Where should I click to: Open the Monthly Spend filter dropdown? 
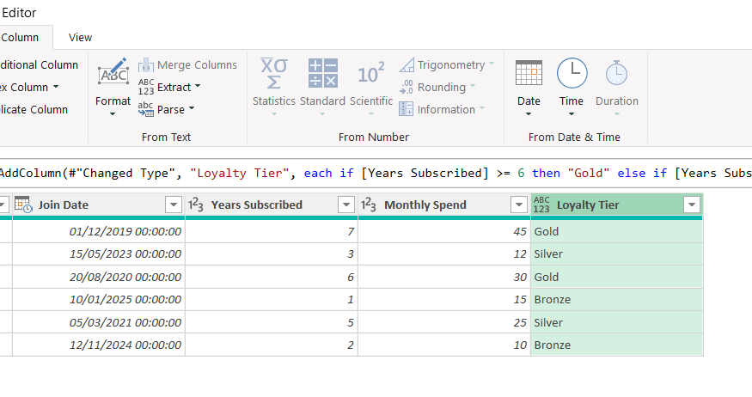coord(519,205)
